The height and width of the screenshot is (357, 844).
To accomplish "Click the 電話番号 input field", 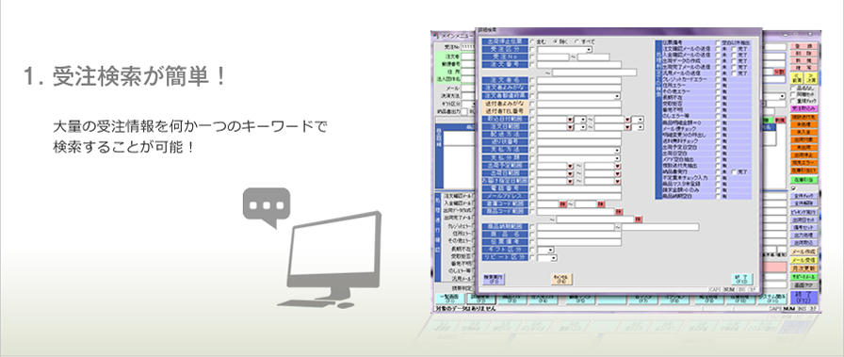I will pyautogui.click(x=579, y=189).
